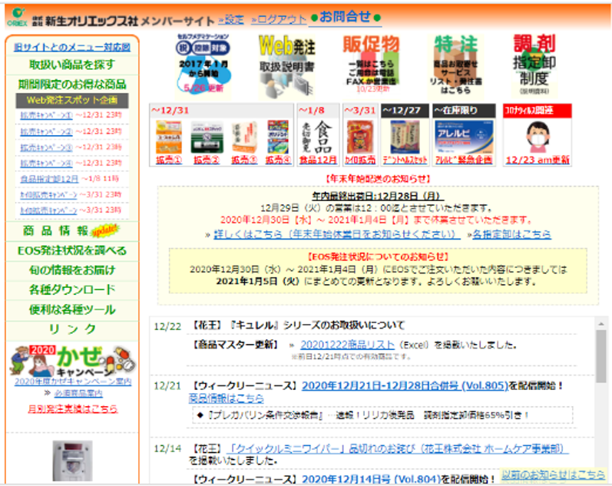Viewport: 612px width, 486px height.
Task: Open Web発注 取扱説明書 banner
Action: 287,66
